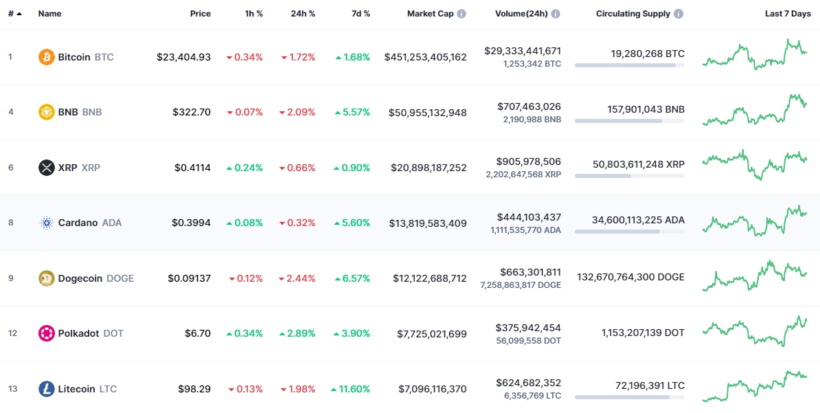
Task: Sort table by Price column
Action: (x=201, y=14)
